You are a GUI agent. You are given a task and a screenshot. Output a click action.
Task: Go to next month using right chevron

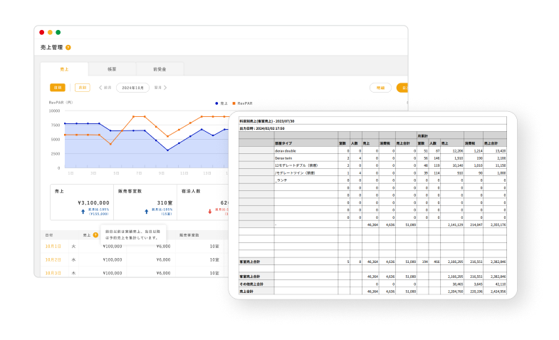(165, 88)
